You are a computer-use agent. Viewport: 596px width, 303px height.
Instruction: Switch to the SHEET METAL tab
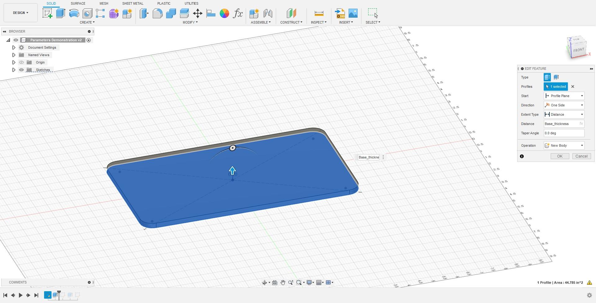133,3
